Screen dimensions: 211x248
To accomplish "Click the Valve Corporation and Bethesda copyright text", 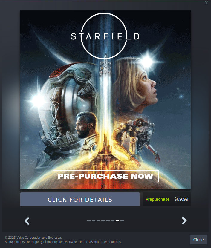I will click(33, 238).
